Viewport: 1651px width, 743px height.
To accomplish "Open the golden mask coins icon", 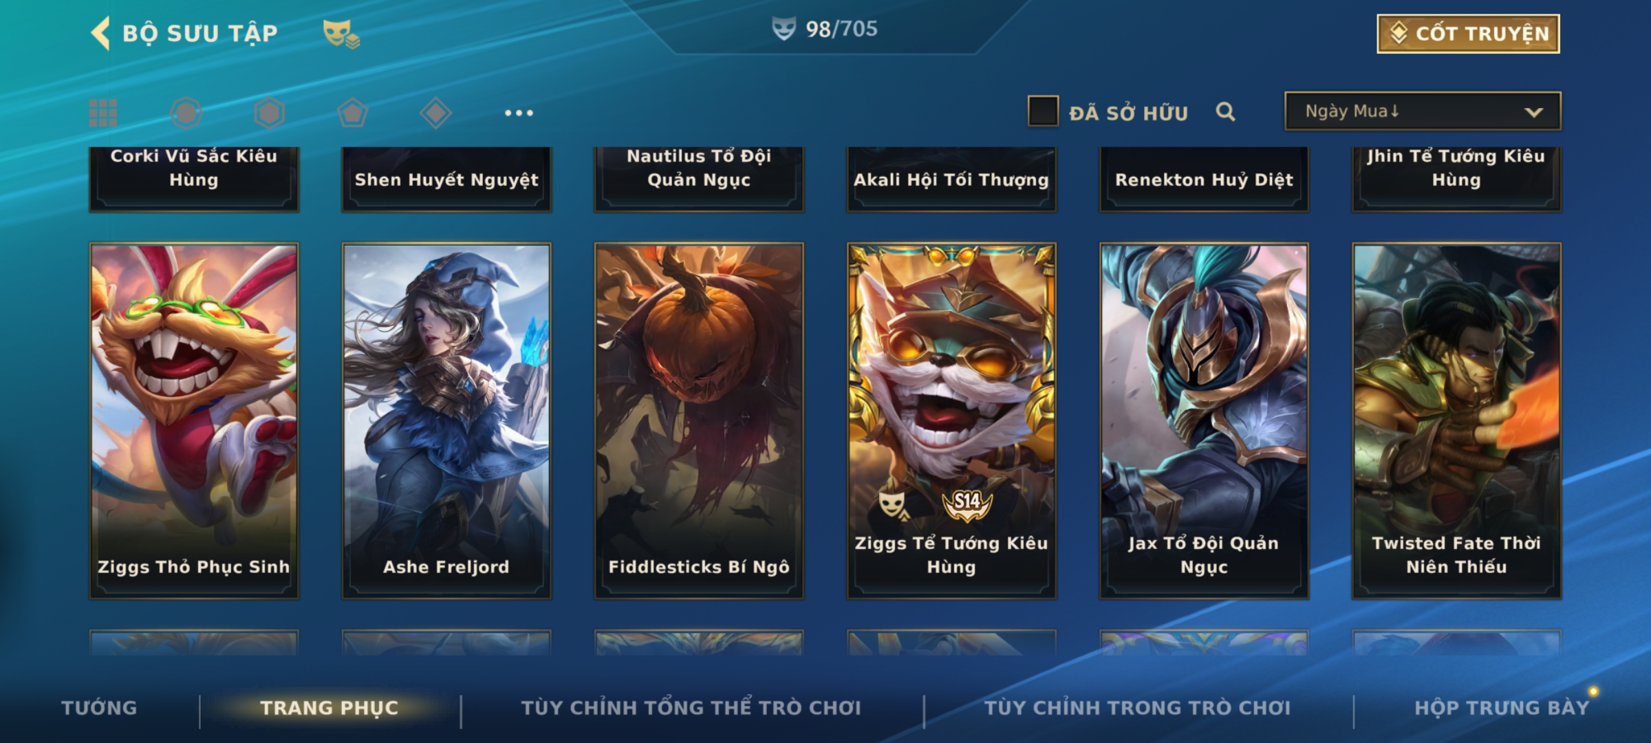I will point(341,34).
